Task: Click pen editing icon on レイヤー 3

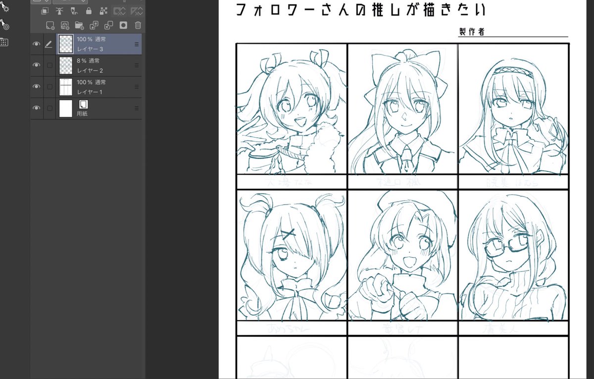Action: pos(49,44)
